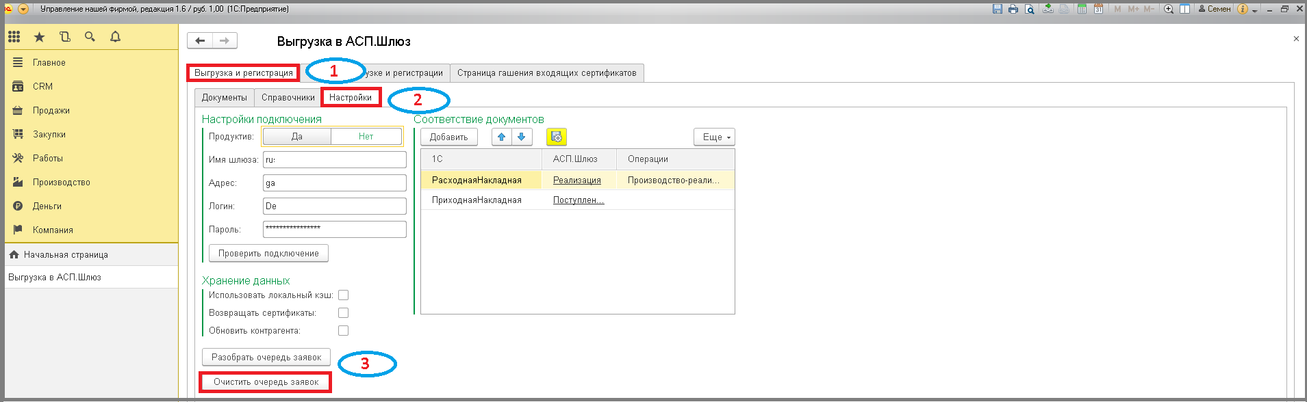The image size is (1307, 402).
Task: Open the History scroll icon
Action: [x=65, y=37]
